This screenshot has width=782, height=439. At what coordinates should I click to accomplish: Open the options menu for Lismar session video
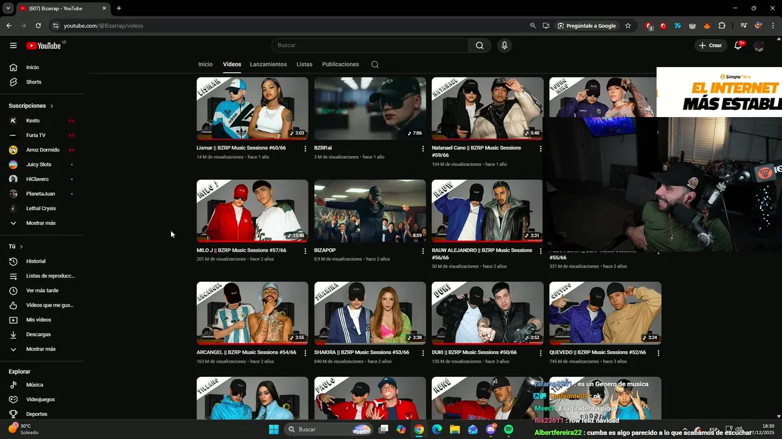305,149
